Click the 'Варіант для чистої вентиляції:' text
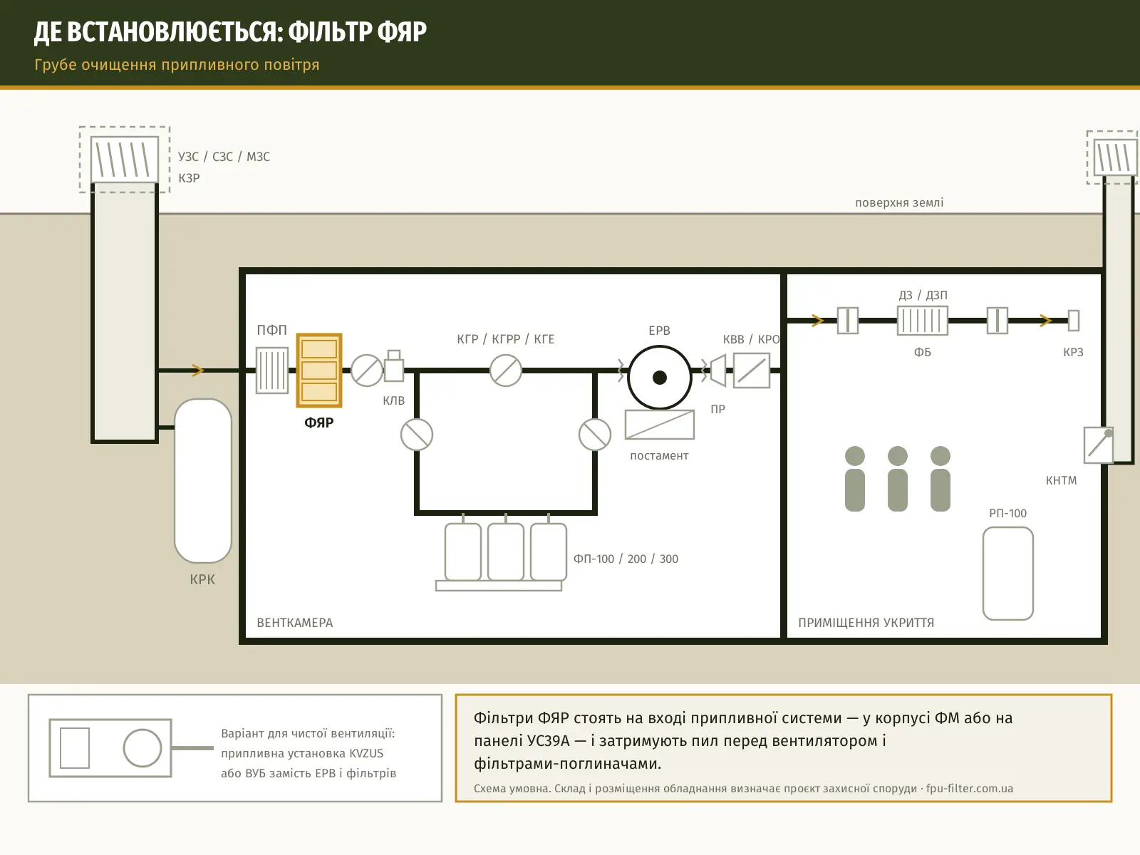This screenshot has width=1140, height=855. point(308,733)
